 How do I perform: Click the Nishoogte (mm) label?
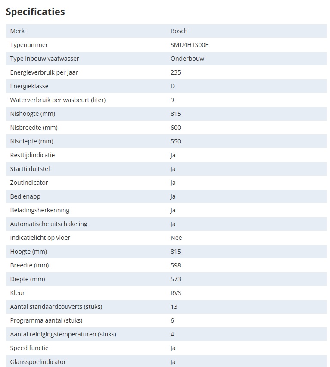33,114
